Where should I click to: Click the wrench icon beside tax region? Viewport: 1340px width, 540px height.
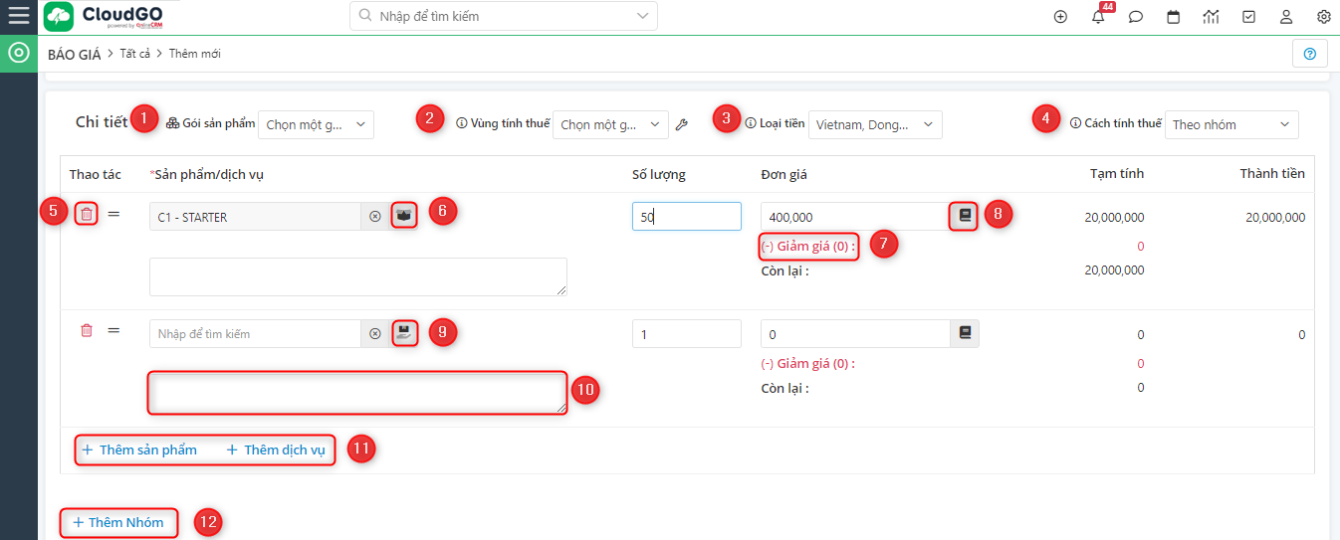[682, 124]
